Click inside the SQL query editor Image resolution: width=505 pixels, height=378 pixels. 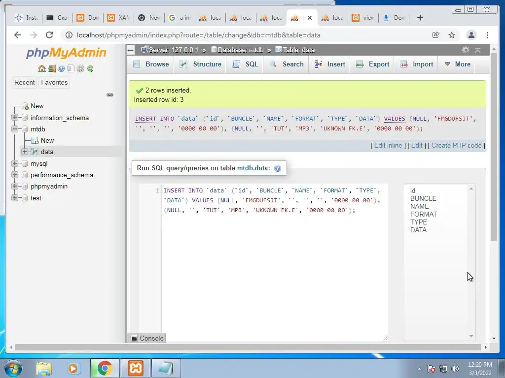[274, 264]
